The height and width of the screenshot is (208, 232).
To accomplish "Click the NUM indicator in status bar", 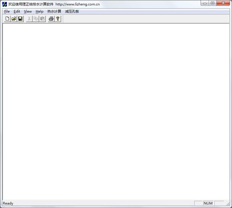I will 208,203.
